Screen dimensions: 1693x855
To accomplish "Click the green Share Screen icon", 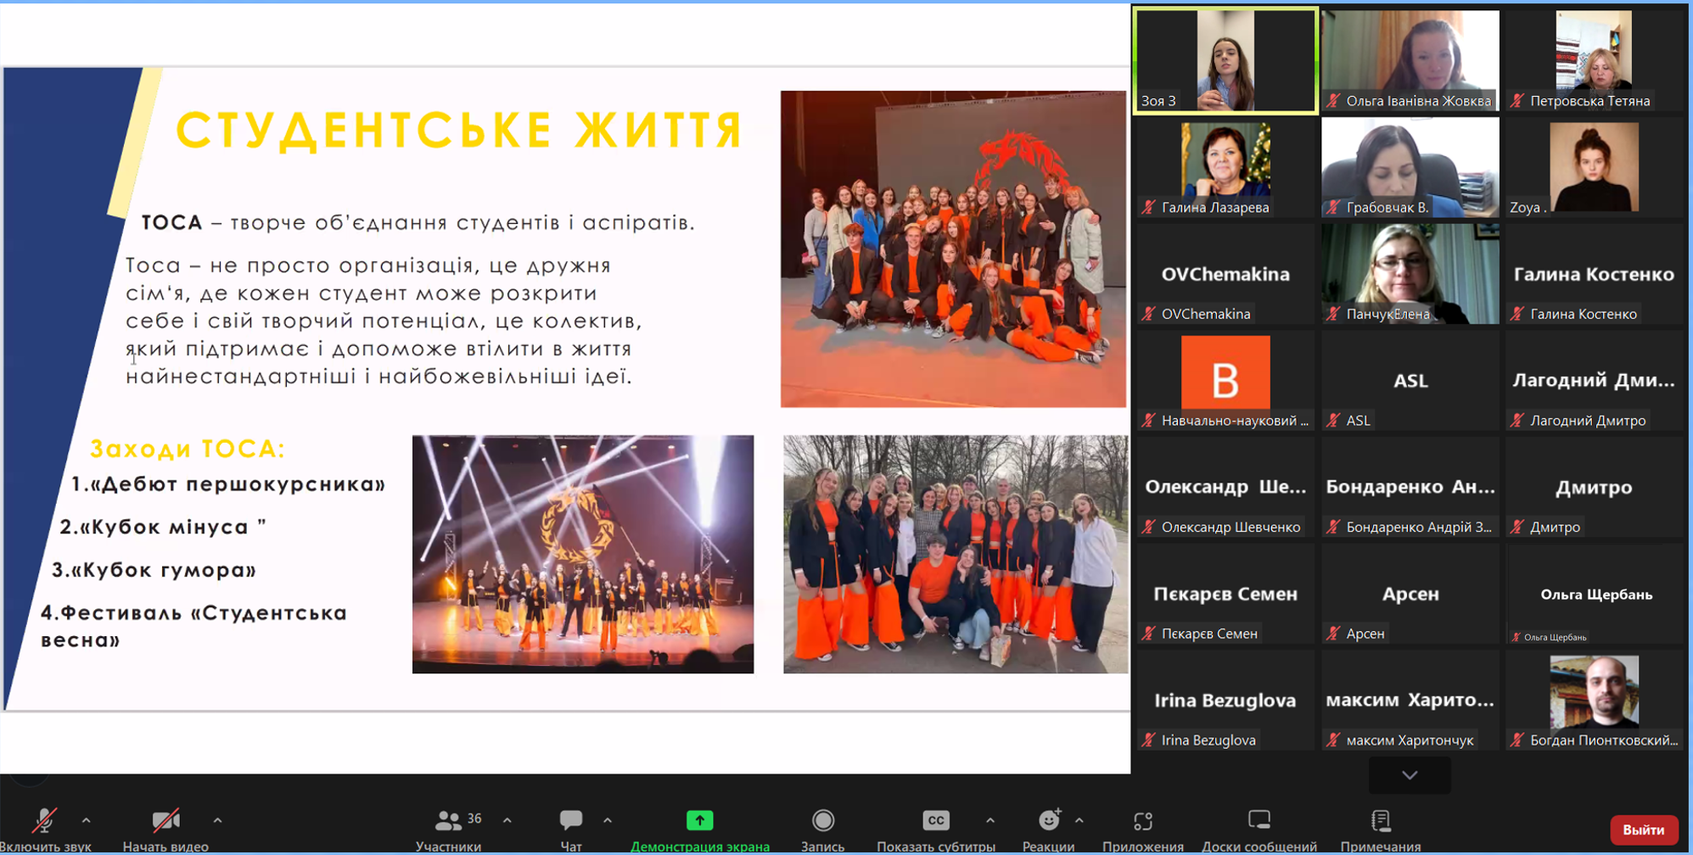I will [699, 821].
